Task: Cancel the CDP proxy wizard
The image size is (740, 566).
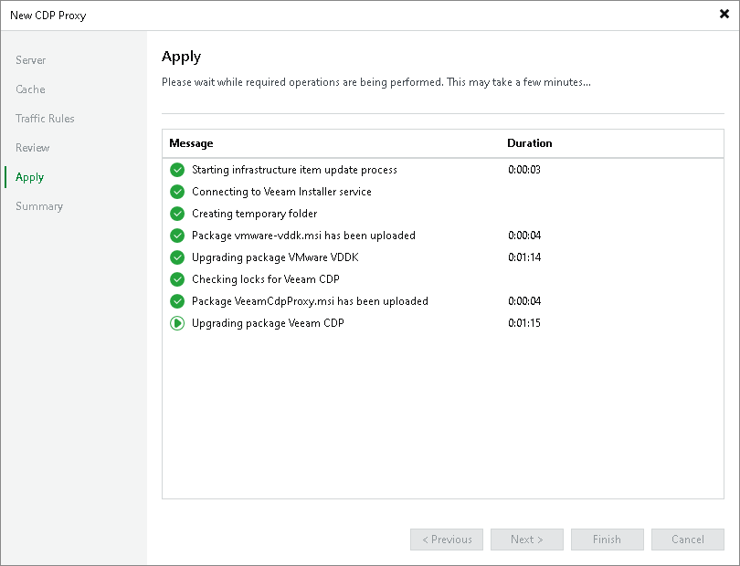Action: pyautogui.click(x=688, y=540)
